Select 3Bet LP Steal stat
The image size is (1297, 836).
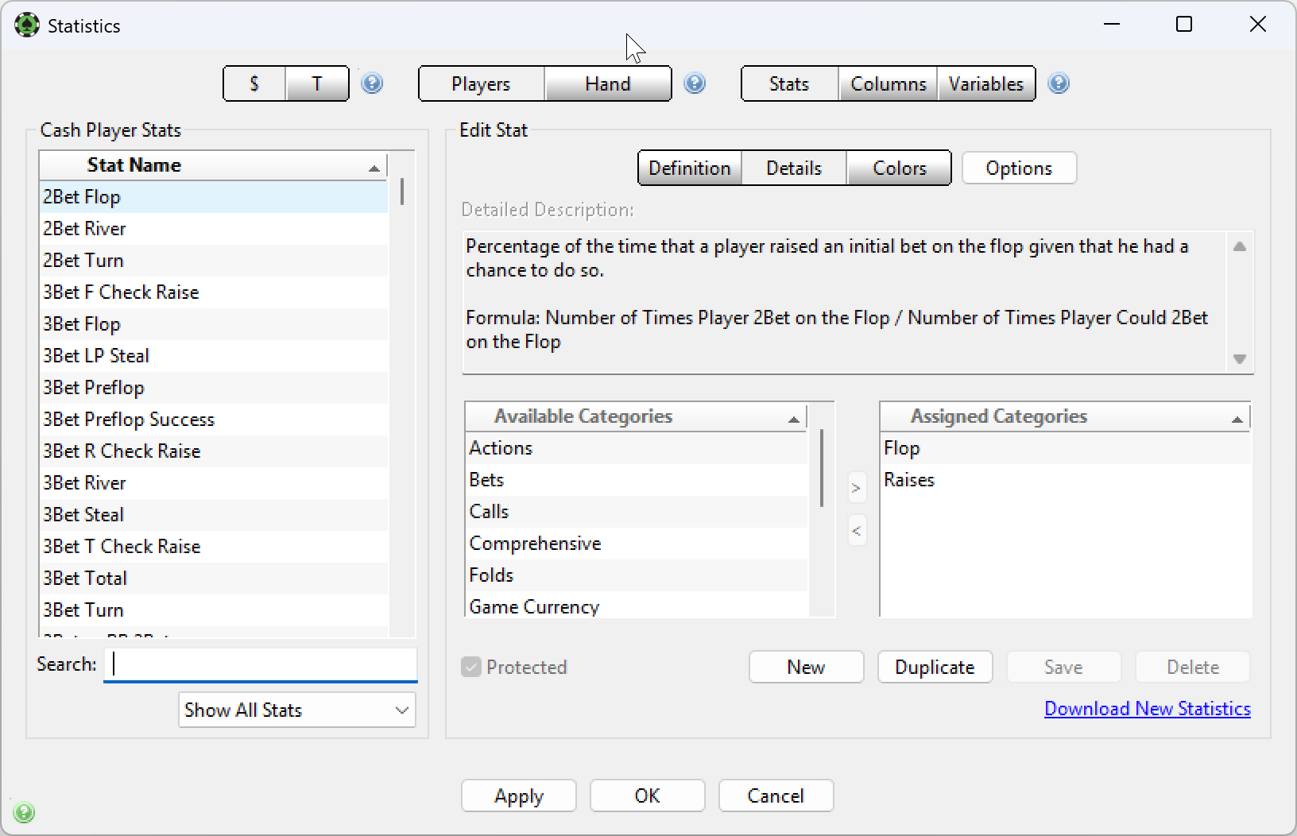(213, 355)
